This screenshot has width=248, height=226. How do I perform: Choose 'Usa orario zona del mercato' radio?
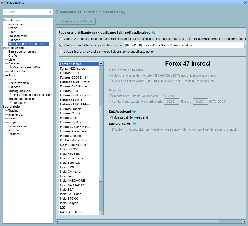[111, 75]
